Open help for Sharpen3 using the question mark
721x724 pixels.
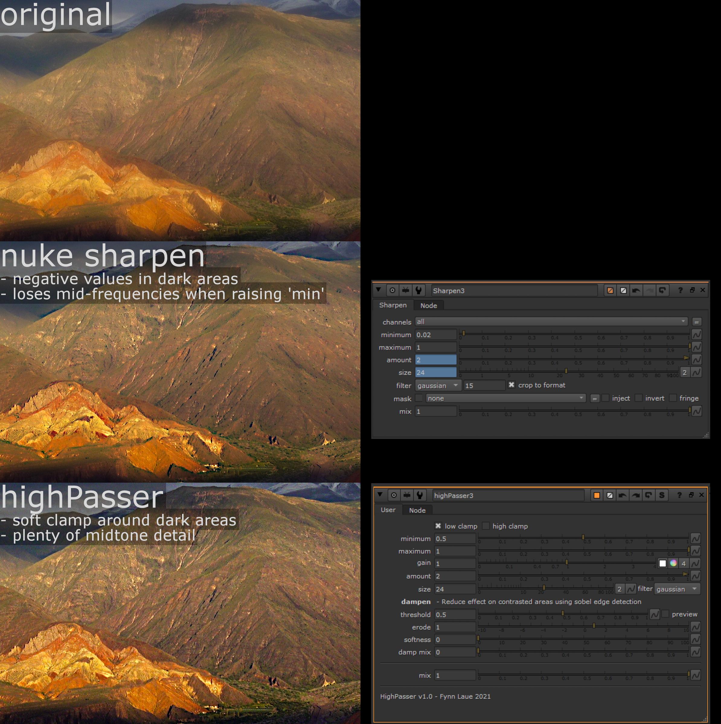[x=680, y=291]
